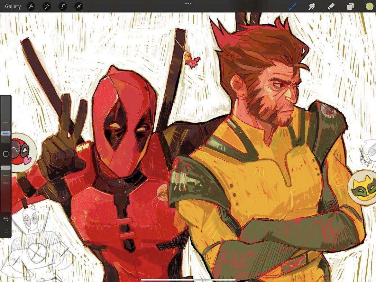
Task: Click the brush opacity slider handle
Action: [6, 168]
